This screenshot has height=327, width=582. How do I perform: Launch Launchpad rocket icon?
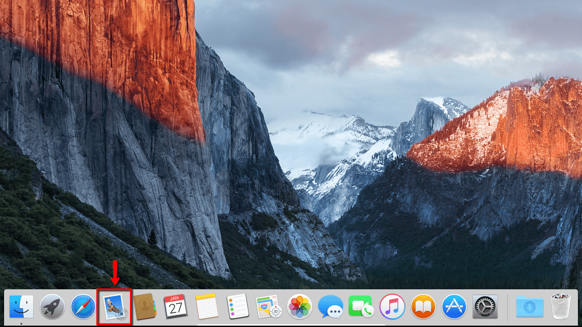pyautogui.click(x=52, y=307)
